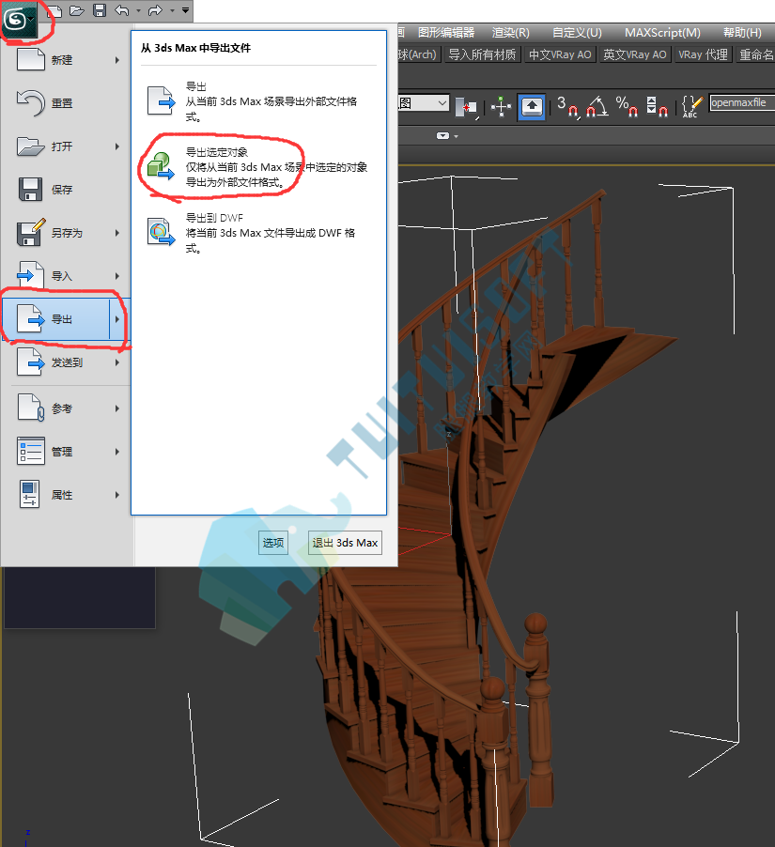Viewport: 775px width, 847px height.
Task: Expand the 导入 submenu arrow
Action: point(117,276)
